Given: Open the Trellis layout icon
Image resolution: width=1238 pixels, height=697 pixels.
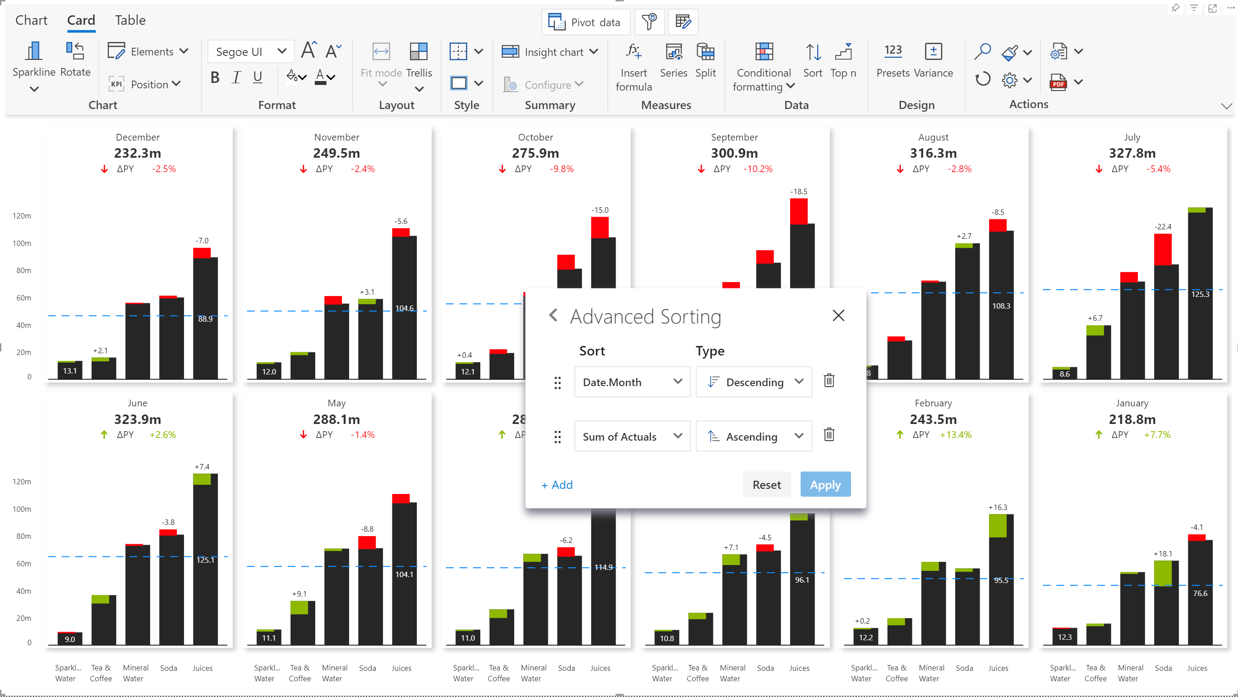Looking at the screenshot, I should click(418, 51).
